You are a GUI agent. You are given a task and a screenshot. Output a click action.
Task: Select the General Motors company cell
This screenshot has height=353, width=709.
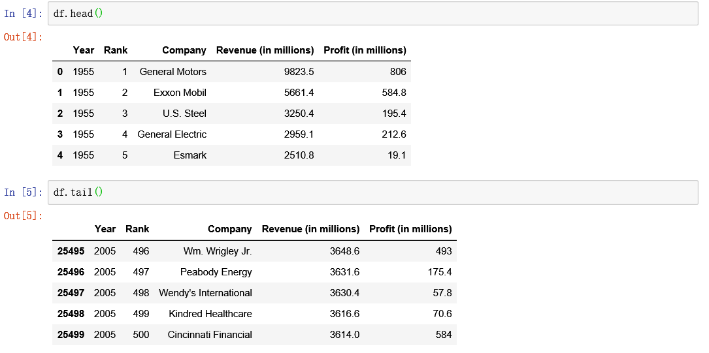pos(173,72)
